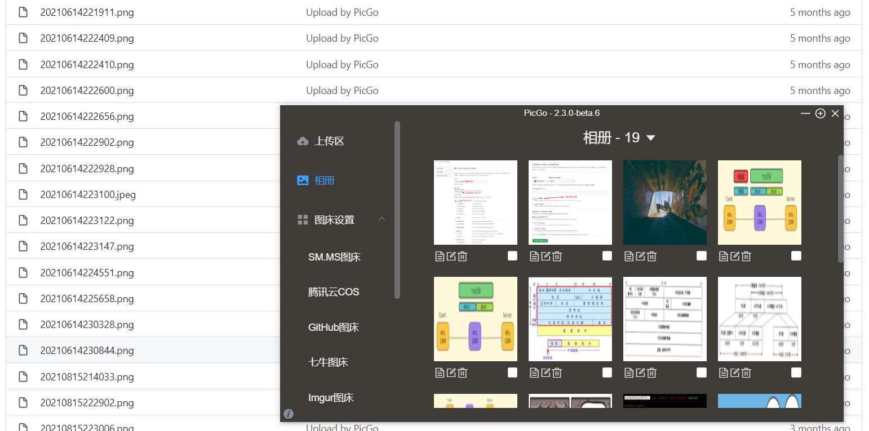Delete the tunnel photo from album
This screenshot has width=869, height=431.
click(x=651, y=257)
